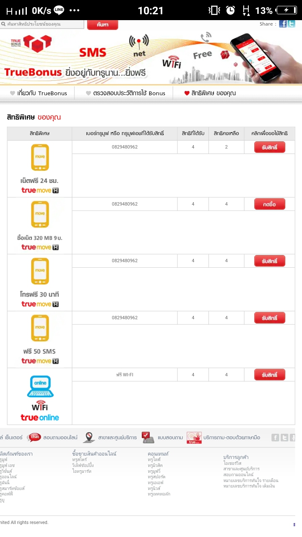Click the Twitter share icon

coord(291,24)
